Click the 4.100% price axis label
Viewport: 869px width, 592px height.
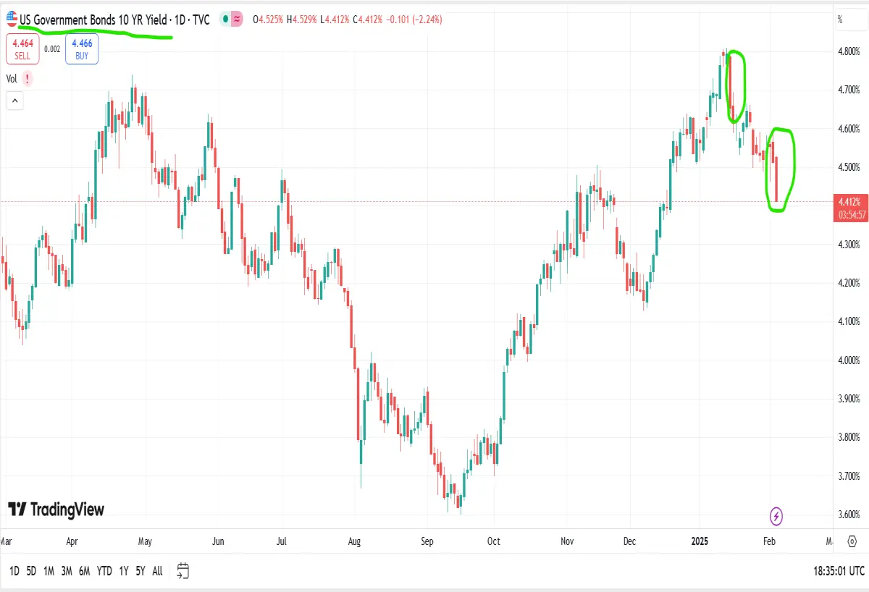pyautogui.click(x=849, y=321)
